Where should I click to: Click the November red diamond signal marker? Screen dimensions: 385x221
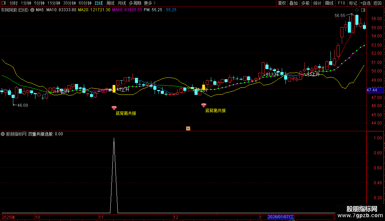[114, 108]
